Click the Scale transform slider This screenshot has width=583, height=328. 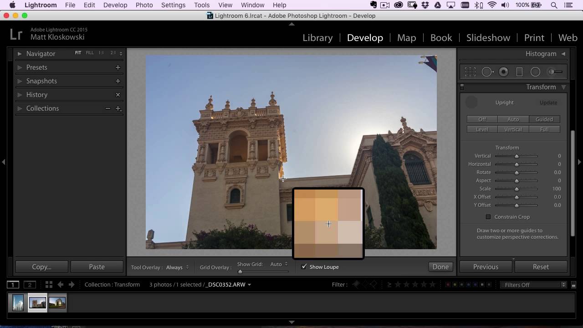tap(517, 189)
